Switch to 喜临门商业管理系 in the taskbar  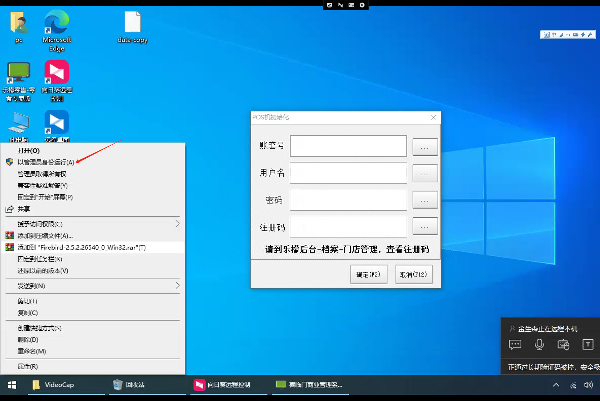coord(310,385)
